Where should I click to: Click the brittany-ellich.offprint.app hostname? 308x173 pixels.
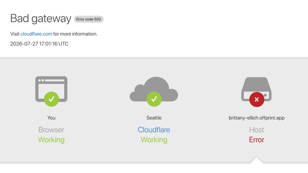[257, 118]
